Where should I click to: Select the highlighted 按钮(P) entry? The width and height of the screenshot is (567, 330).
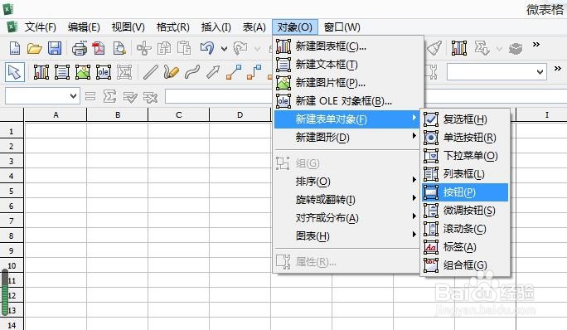click(x=465, y=192)
